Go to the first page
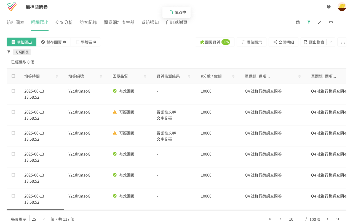Viewport: 353px width, 221px height. [x=270, y=219]
